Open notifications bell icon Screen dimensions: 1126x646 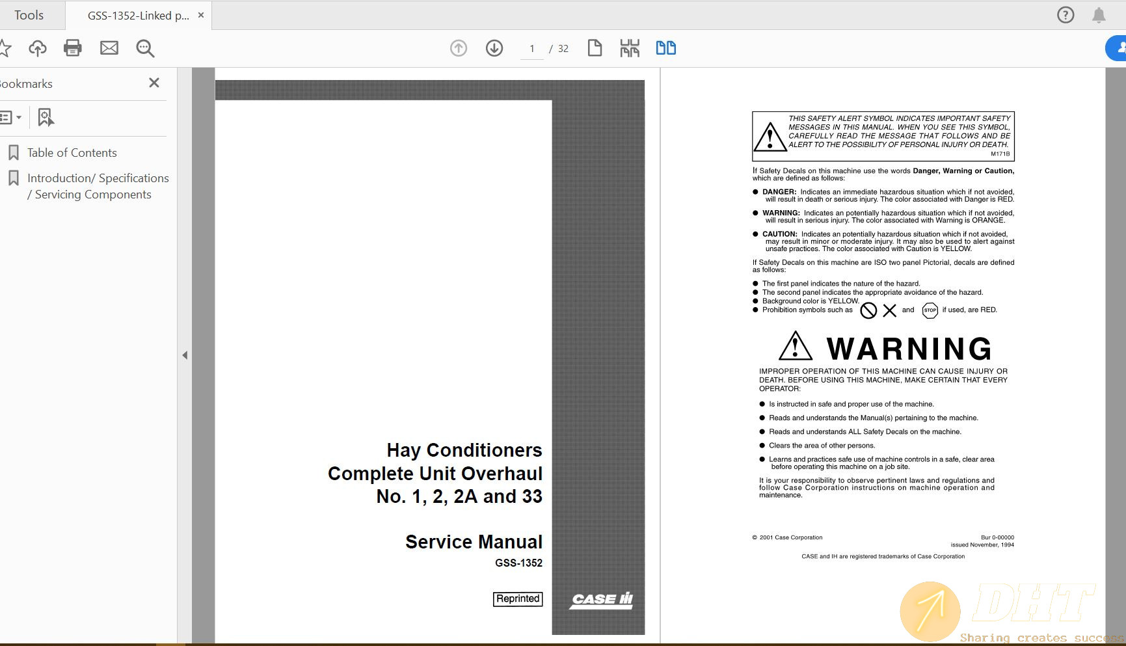(x=1099, y=15)
